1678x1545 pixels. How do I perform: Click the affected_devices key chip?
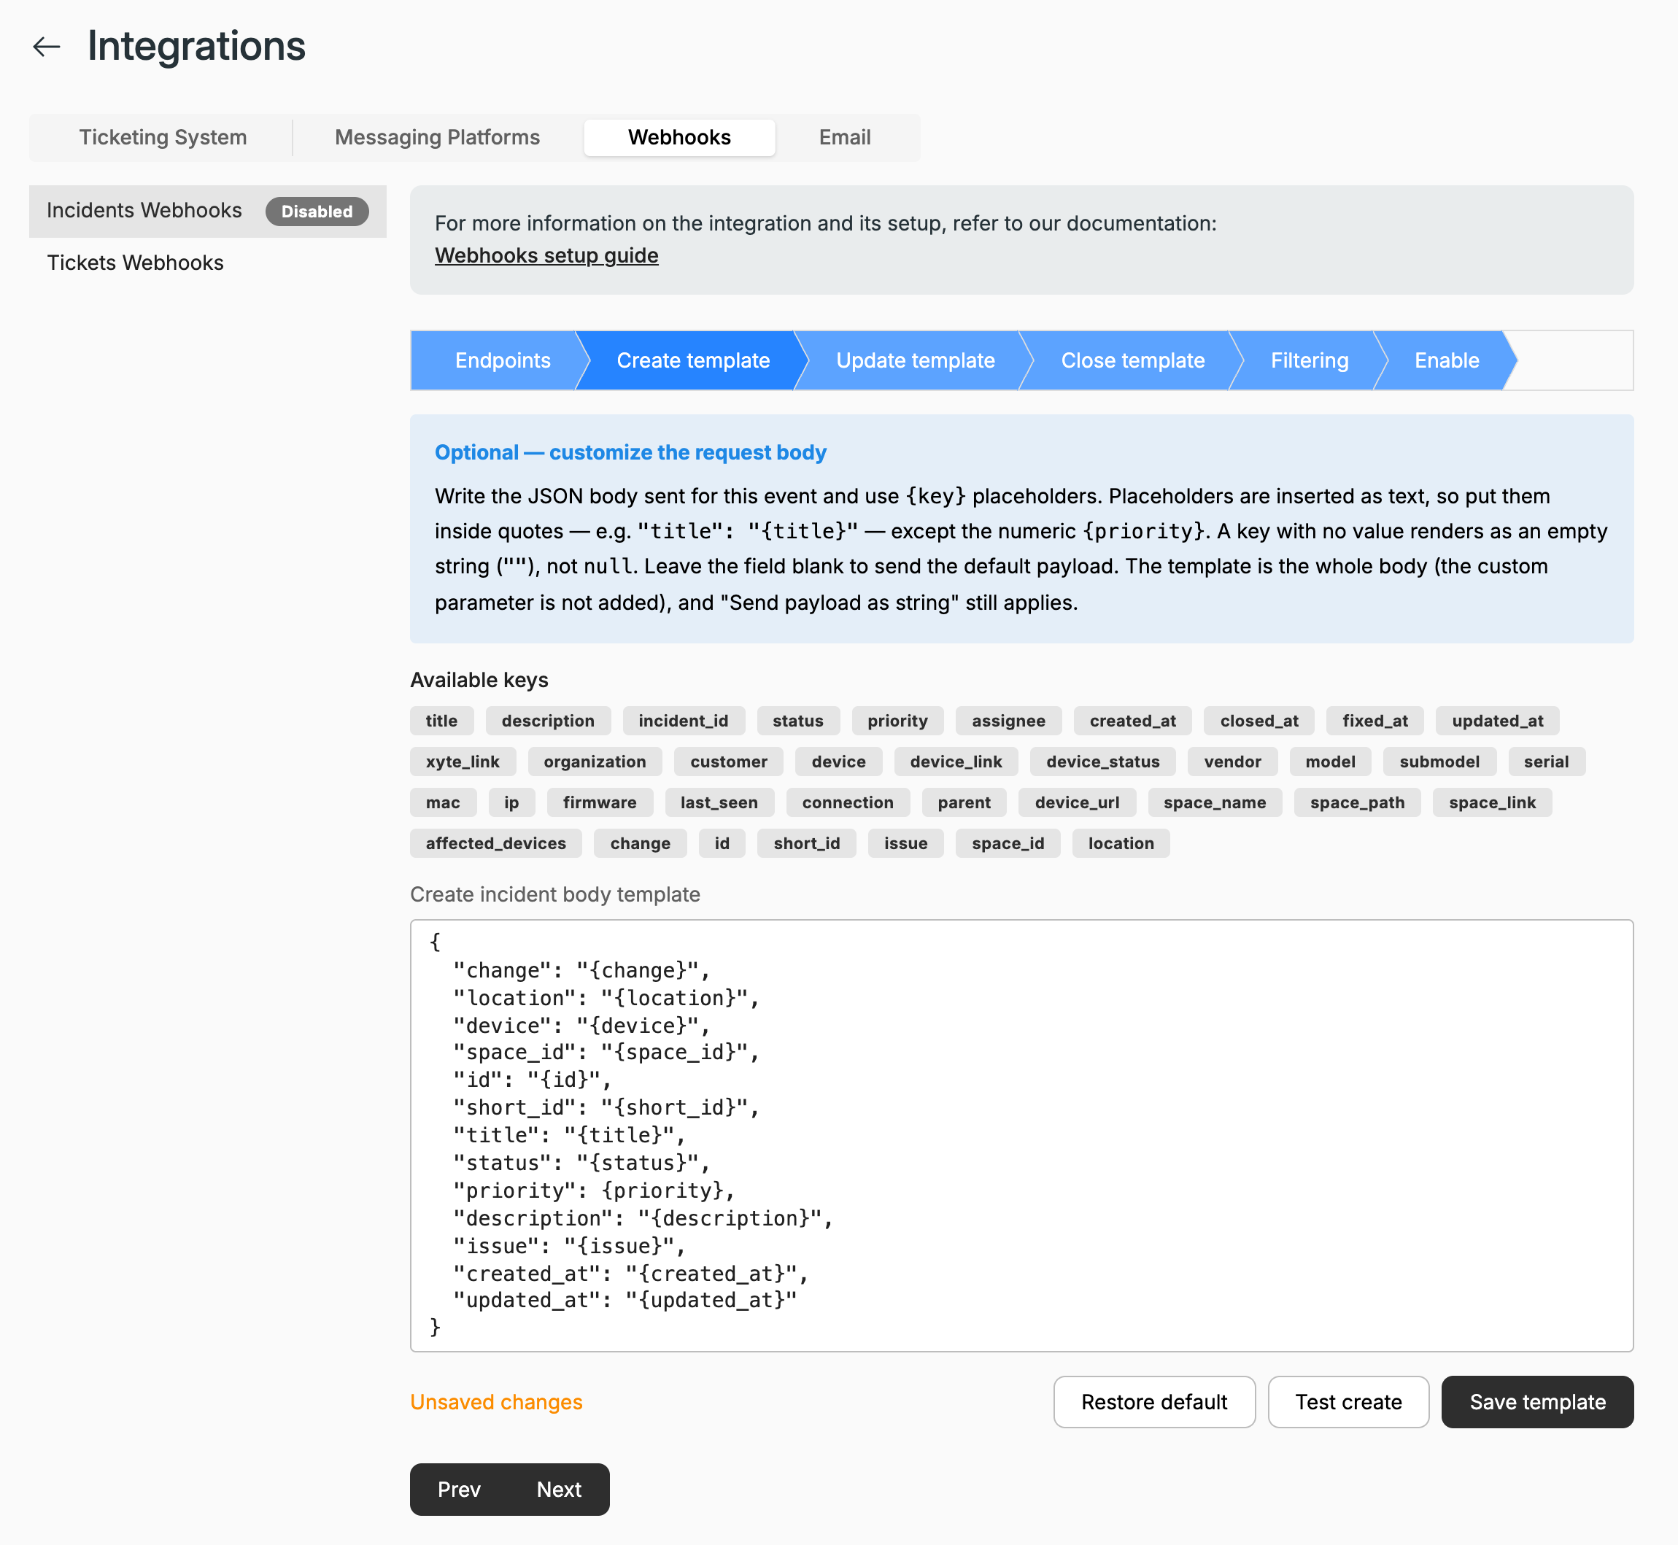coord(496,843)
